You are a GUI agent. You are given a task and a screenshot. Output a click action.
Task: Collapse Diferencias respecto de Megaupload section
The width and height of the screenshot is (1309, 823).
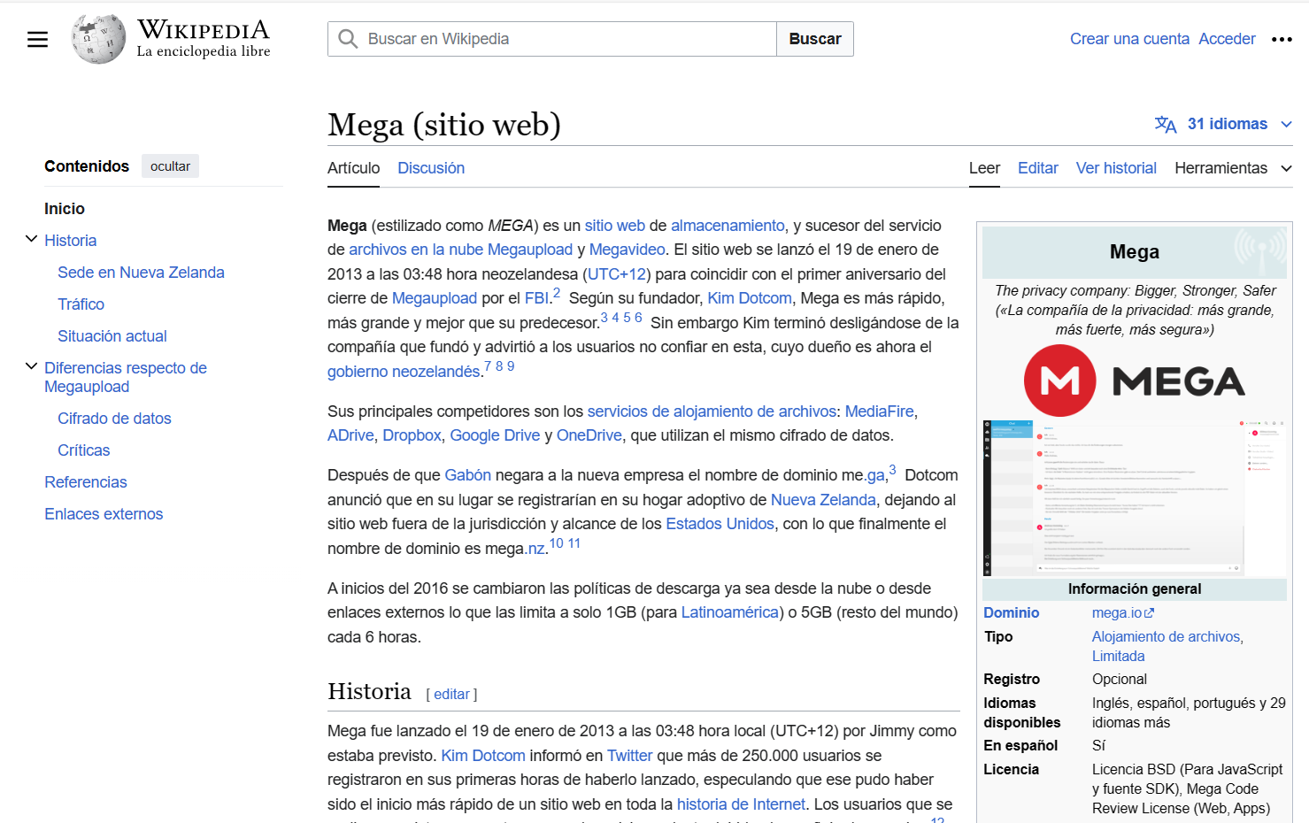31,366
